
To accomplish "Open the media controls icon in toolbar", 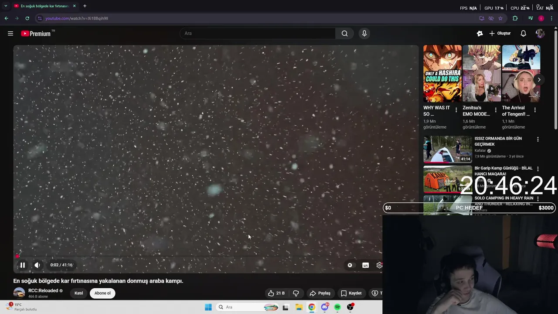I will click(531, 18).
